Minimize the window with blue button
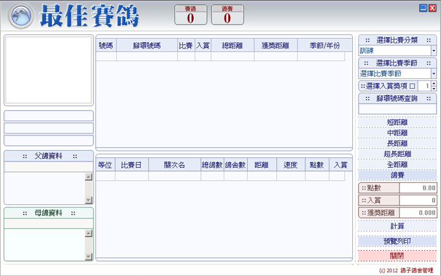This screenshot has width=441, height=276. tap(423, 8)
